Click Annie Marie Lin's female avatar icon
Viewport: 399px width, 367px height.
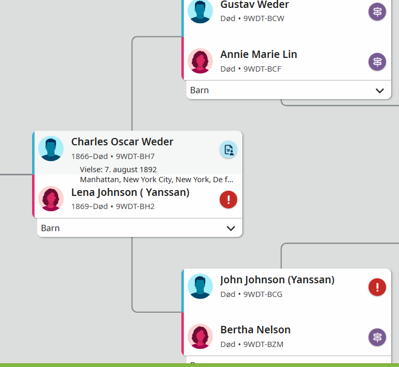[x=200, y=61]
